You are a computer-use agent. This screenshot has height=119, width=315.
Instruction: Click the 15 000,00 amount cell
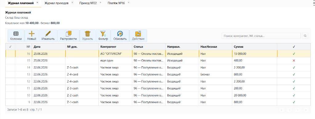[254, 54]
